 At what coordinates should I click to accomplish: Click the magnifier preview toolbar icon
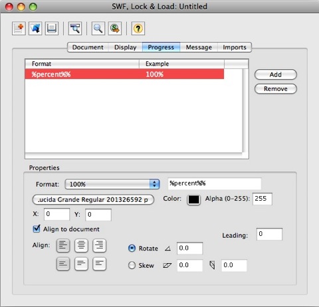[x=98, y=29]
